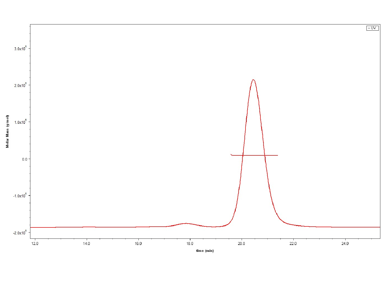This screenshot has height=283, width=386.
Task: Click the small peak near 18 minutes
Action: click(x=186, y=223)
